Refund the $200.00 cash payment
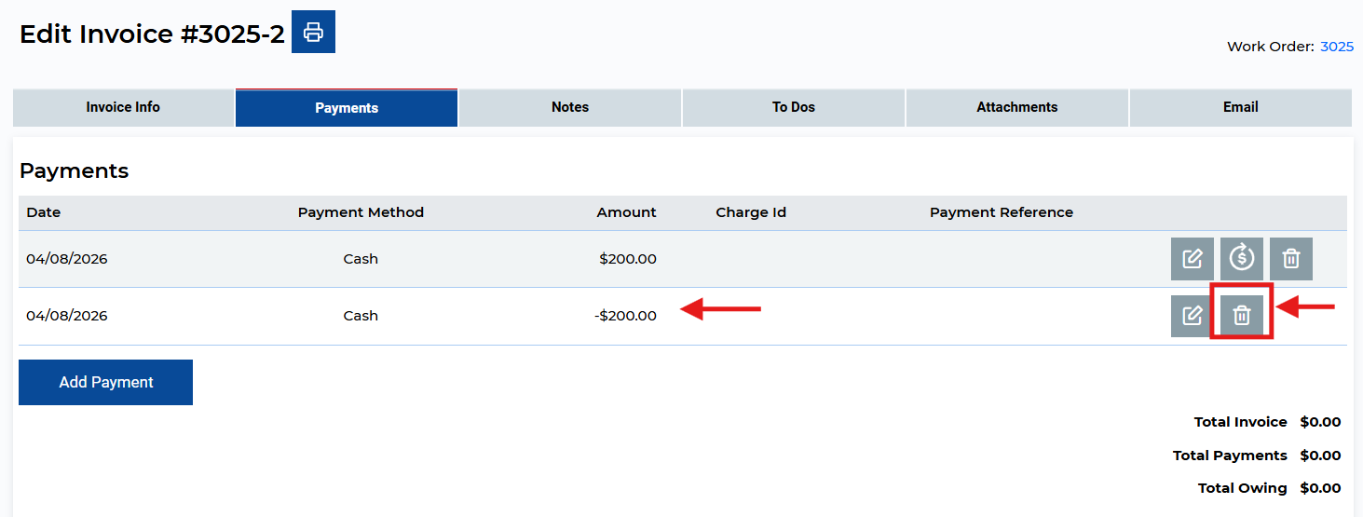Screen dimensions: 1363x517 coord(1241,259)
